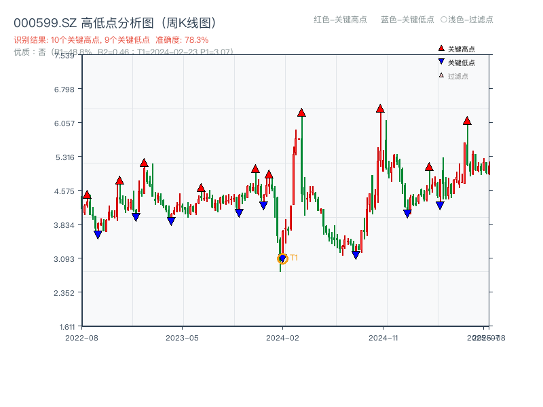Viewport: 543px width, 407px height.
Task: Click the x-axis label 2022-08
Action: pyautogui.click(x=81, y=338)
